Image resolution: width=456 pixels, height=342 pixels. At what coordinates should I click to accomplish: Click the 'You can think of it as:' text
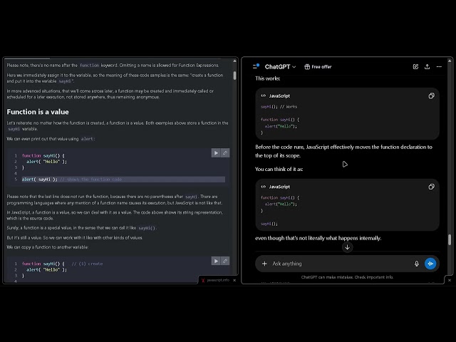click(x=279, y=170)
